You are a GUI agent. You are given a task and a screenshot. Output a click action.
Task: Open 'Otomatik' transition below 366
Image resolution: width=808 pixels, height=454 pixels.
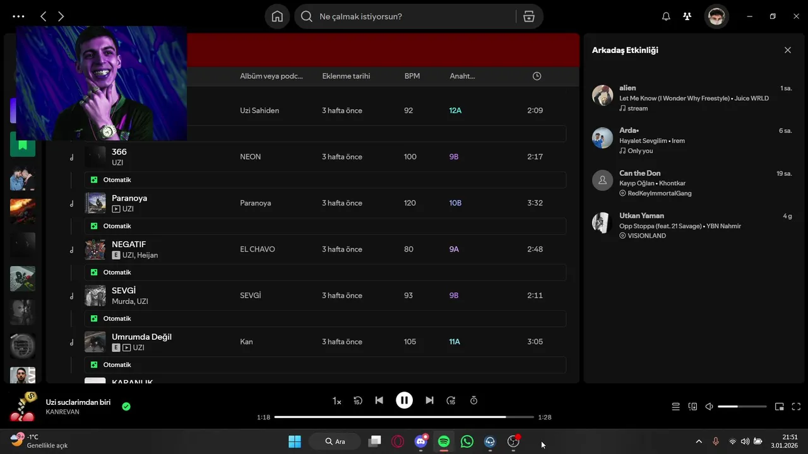coord(325,180)
